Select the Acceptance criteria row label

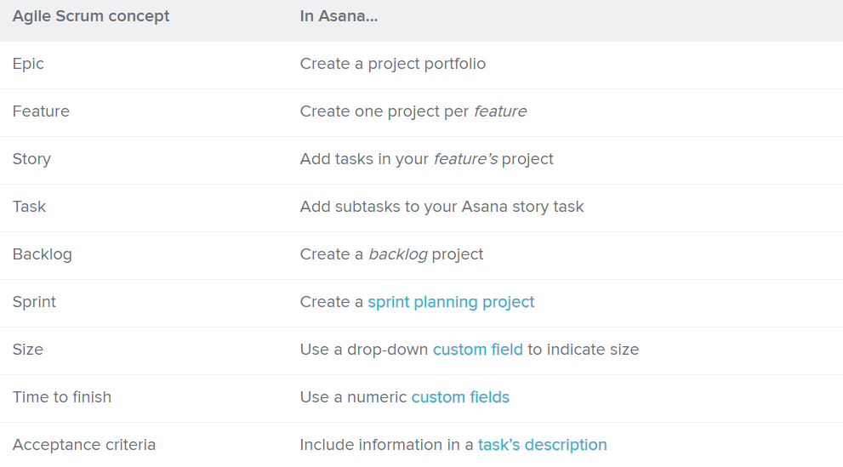84,445
